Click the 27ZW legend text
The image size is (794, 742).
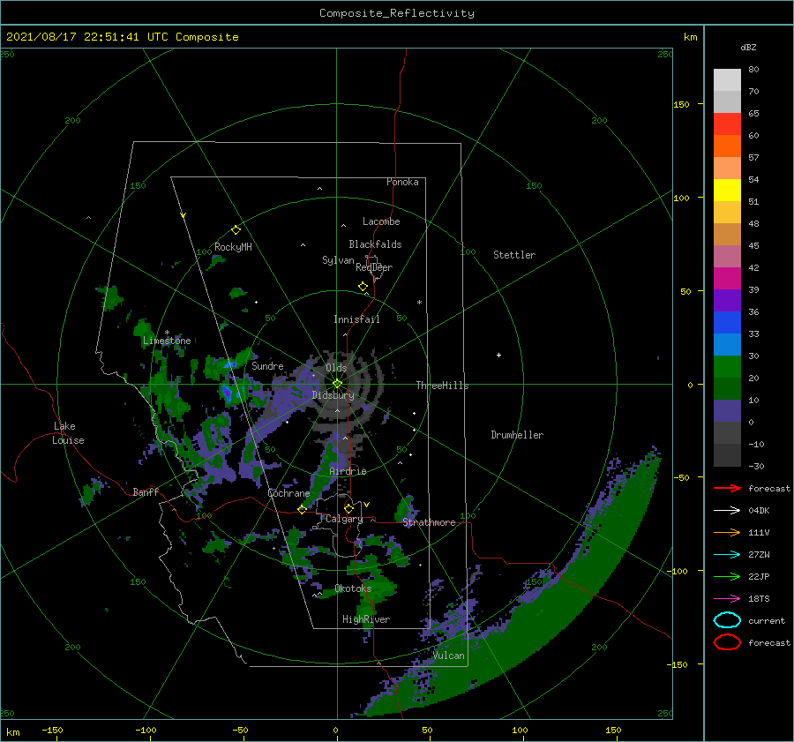759,555
